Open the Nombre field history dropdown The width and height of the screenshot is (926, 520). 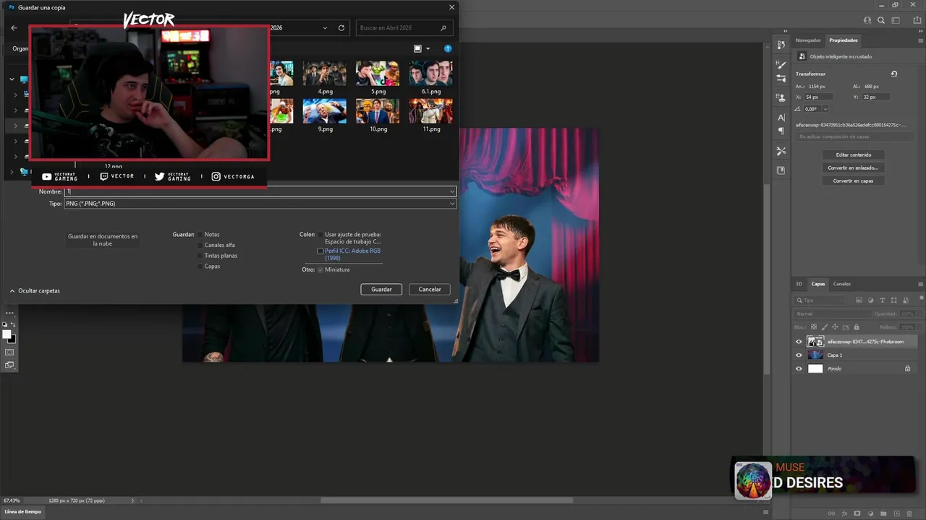(452, 191)
